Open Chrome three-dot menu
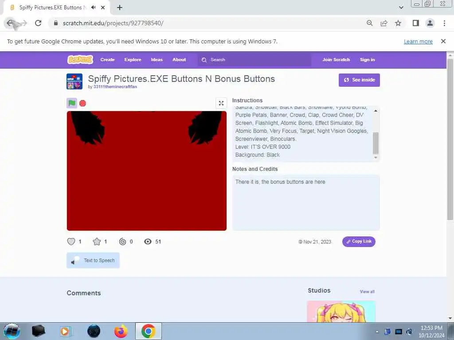Screen dimensions: 454x340 tap(444, 23)
